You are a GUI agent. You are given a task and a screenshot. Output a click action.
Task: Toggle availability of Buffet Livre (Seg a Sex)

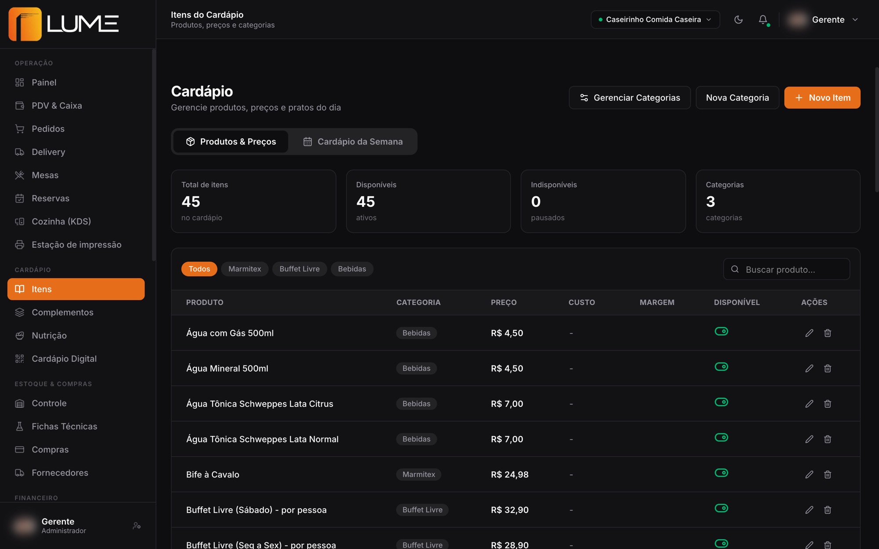(x=721, y=543)
